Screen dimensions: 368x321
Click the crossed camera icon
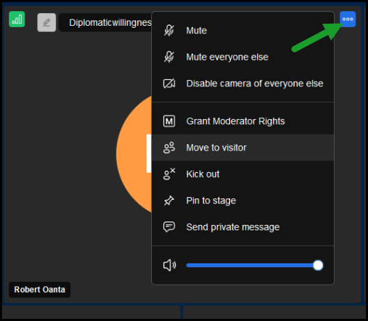169,84
